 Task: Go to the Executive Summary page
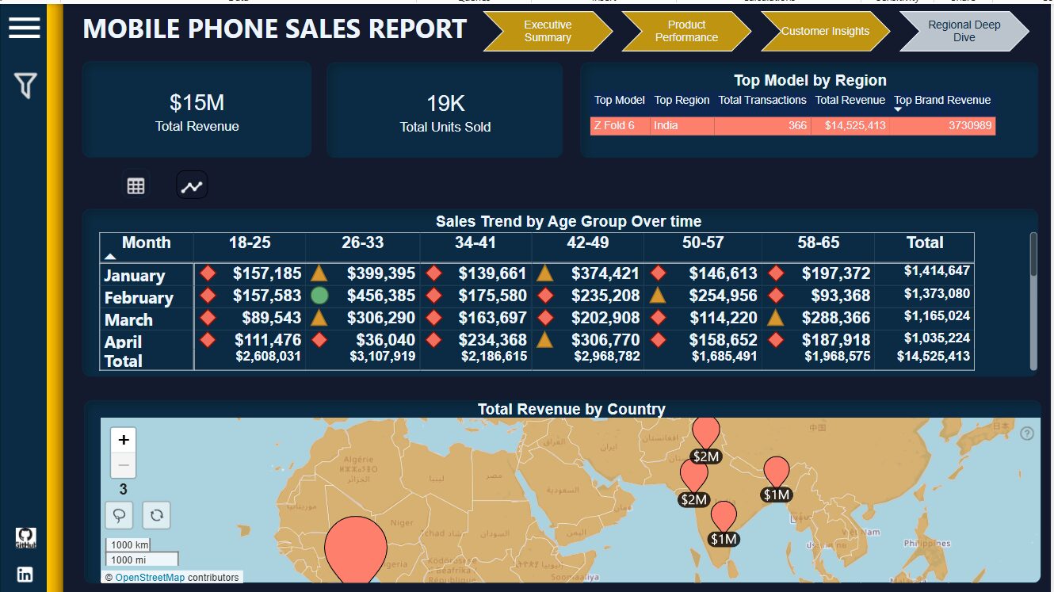pos(548,31)
